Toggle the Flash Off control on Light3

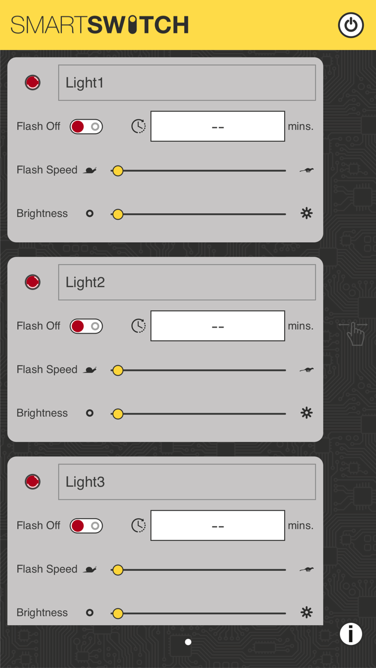coord(85,525)
